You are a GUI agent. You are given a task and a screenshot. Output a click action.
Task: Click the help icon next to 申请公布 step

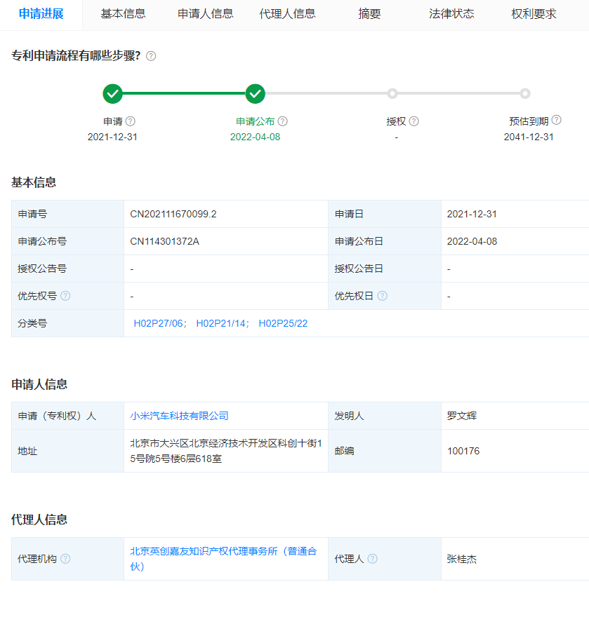[x=283, y=121]
